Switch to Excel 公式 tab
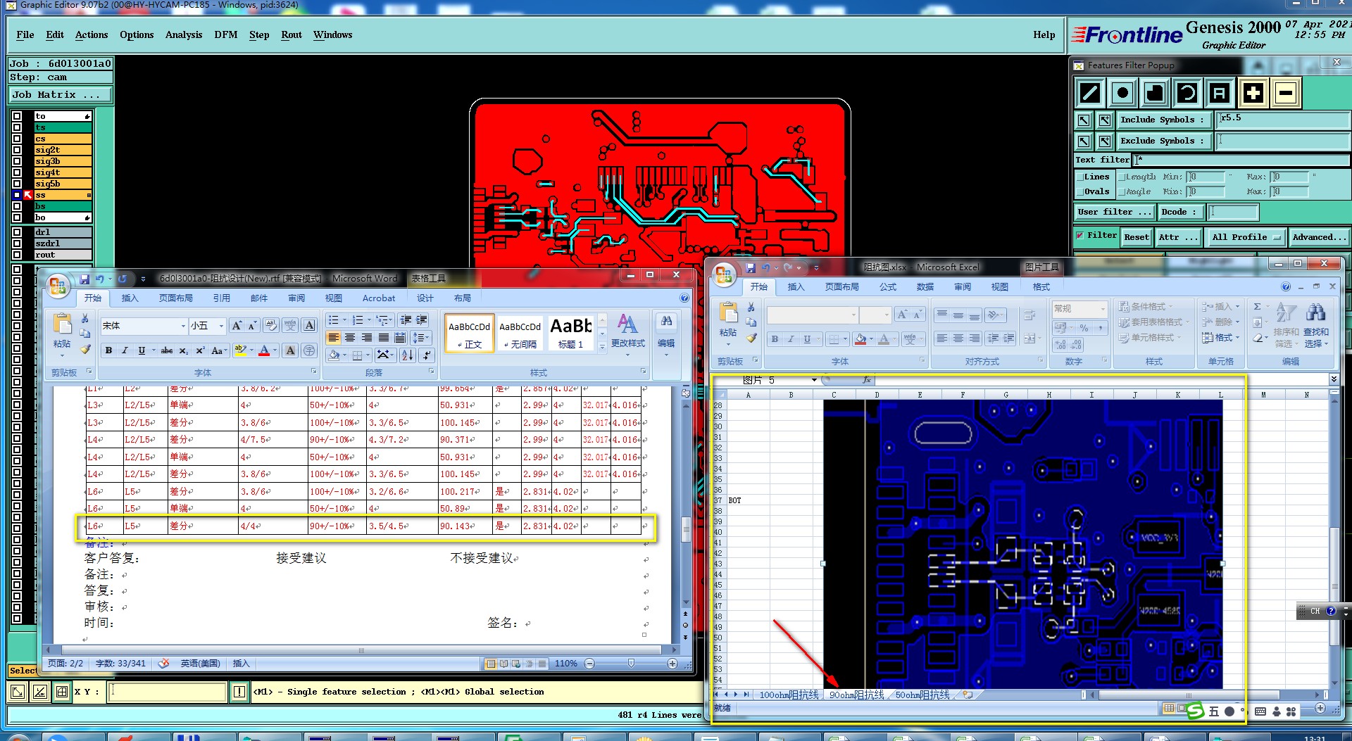This screenshot has width=1352, height=741. [888, 287]
